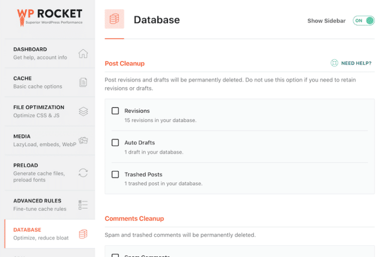Toggle the Show Sidebar switch
The height and width of the screenshot is (257, 384).
pos(363,20)
